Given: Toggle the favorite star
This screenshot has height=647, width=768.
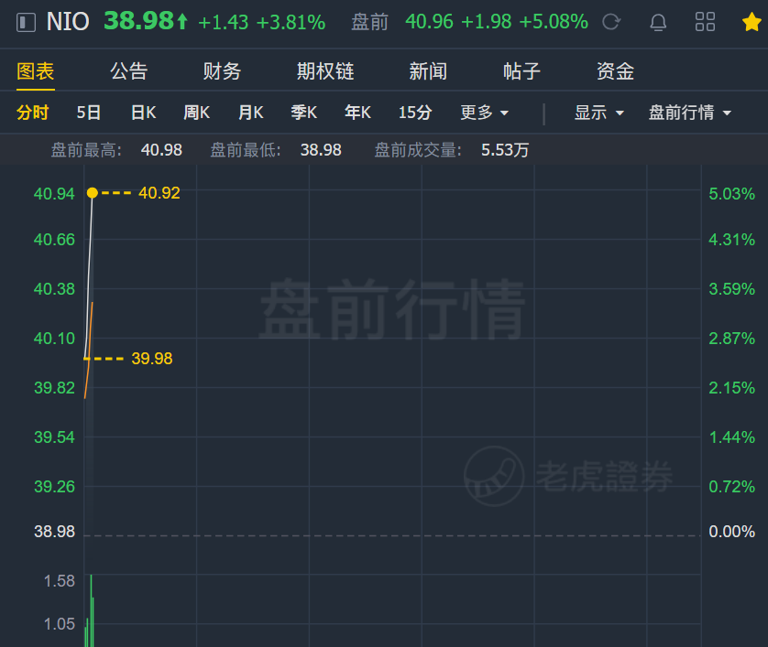Looking at the screenshot, I should click(752, 22).
